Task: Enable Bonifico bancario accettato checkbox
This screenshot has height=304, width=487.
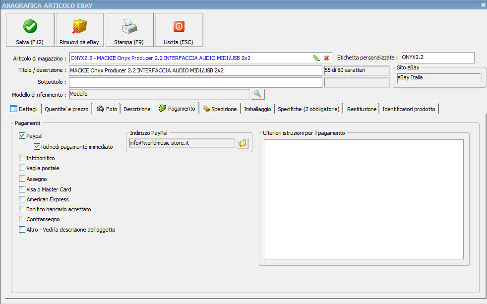Action: pos(22,209)
